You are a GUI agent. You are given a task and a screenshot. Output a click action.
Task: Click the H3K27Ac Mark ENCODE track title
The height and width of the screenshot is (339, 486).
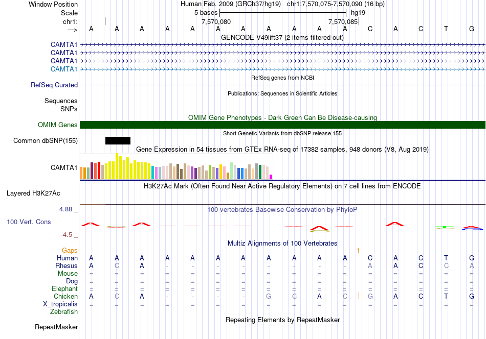(x=282, y=186)
